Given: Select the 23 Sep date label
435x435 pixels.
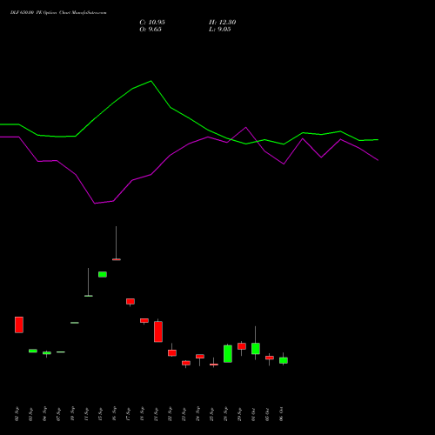Looking at the screenshot, I should pyautogui.click(x=184, y=414).
